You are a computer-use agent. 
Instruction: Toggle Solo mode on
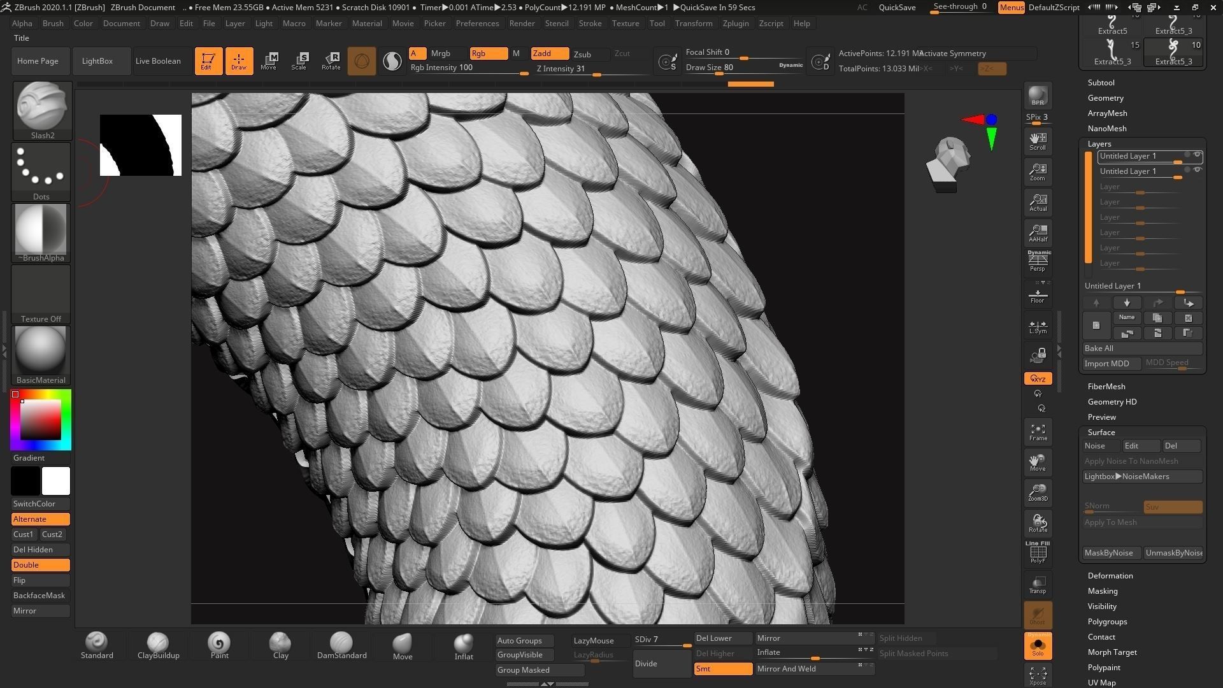tap(1038, 646)
